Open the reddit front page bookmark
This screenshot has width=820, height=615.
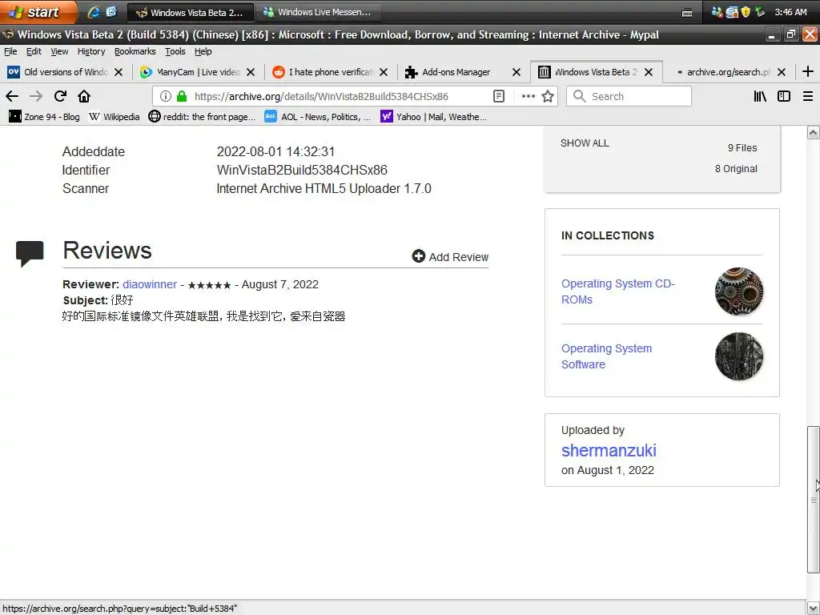202,117
